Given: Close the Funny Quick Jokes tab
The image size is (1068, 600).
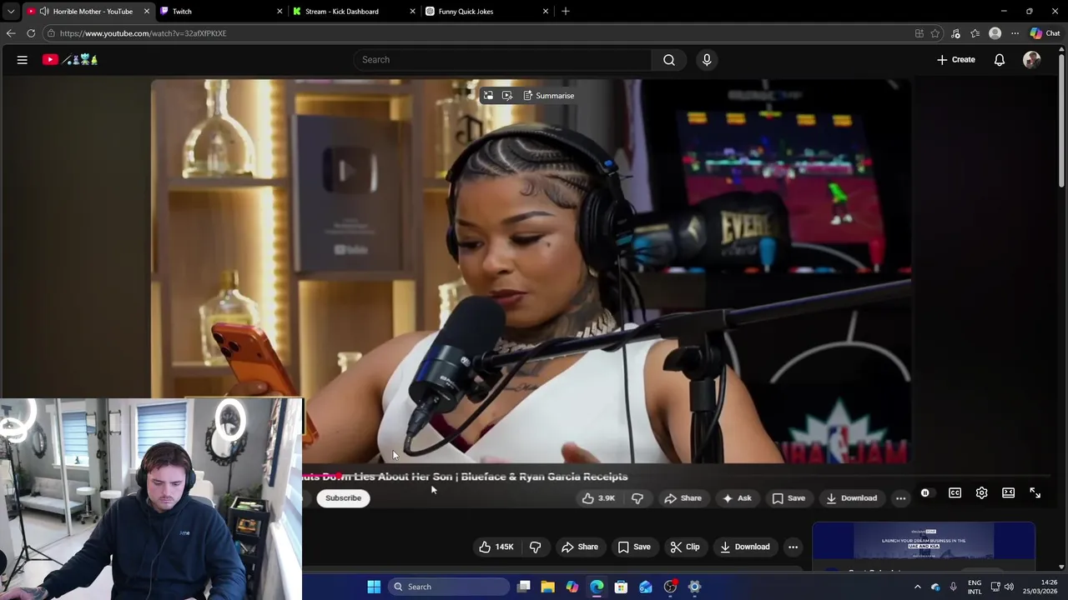Looking at the screenshot, I should pos(546,12).
